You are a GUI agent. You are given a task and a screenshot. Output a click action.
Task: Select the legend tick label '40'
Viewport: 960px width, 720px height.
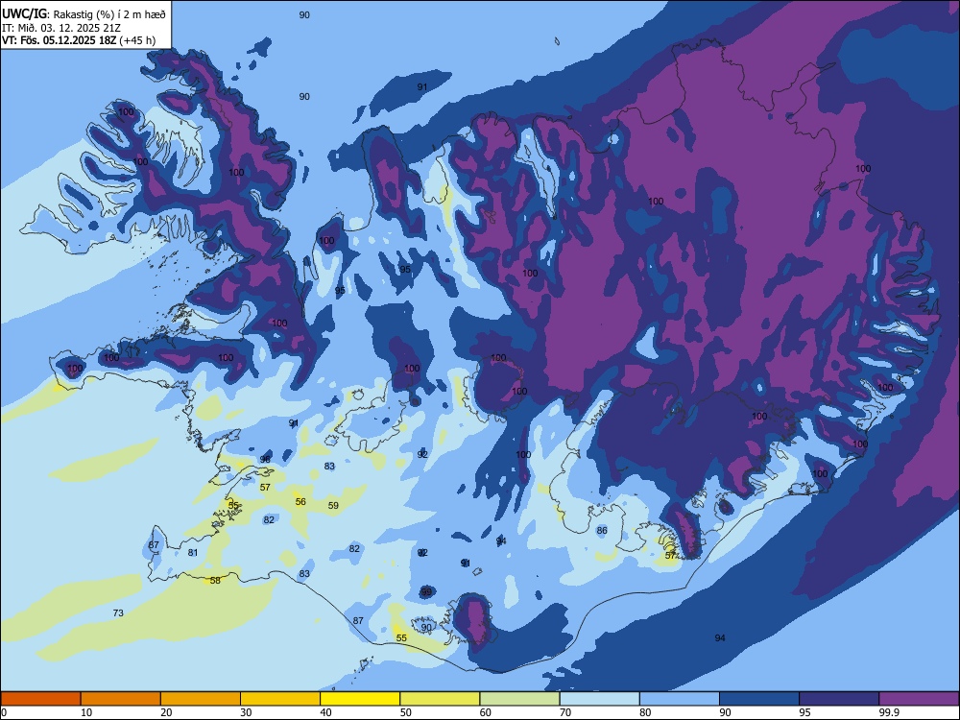tap(325, 712)
